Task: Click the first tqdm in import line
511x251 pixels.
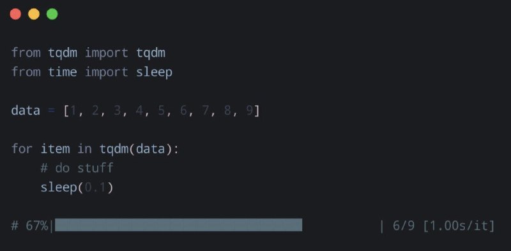Action: tap(63, 53)
